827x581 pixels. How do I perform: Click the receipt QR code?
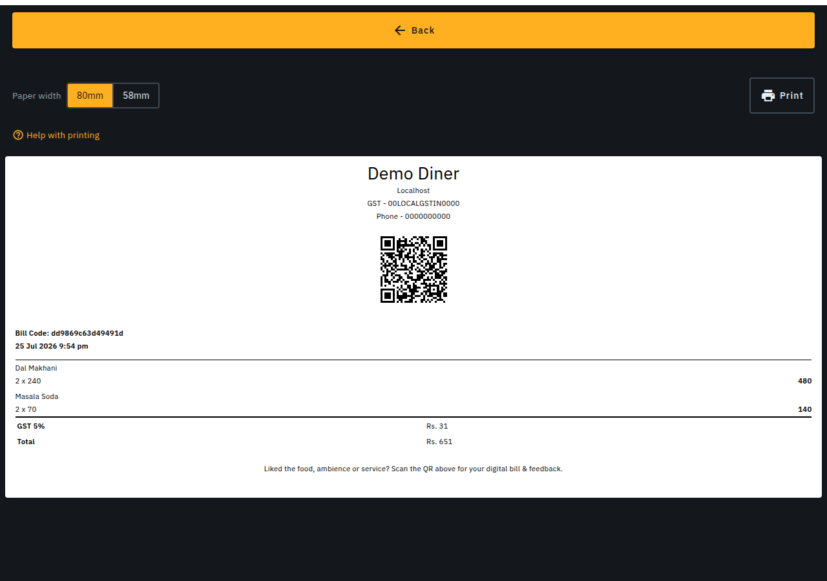click(413, 269)
